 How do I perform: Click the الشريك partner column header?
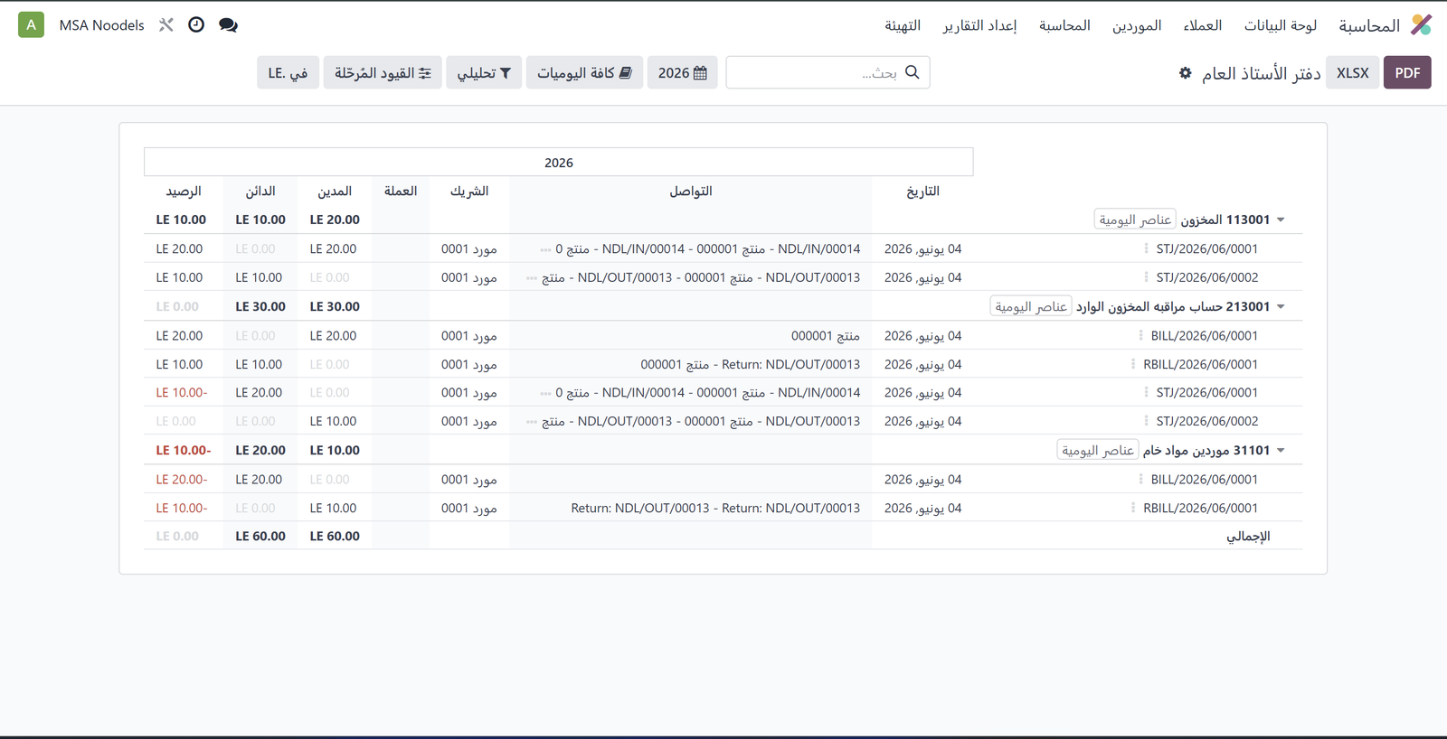pos(469,191)
